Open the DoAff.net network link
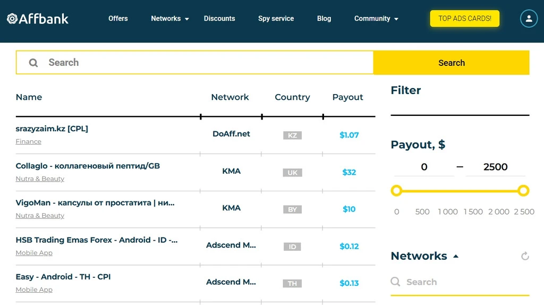544x305 pixels. coord(231,134)
